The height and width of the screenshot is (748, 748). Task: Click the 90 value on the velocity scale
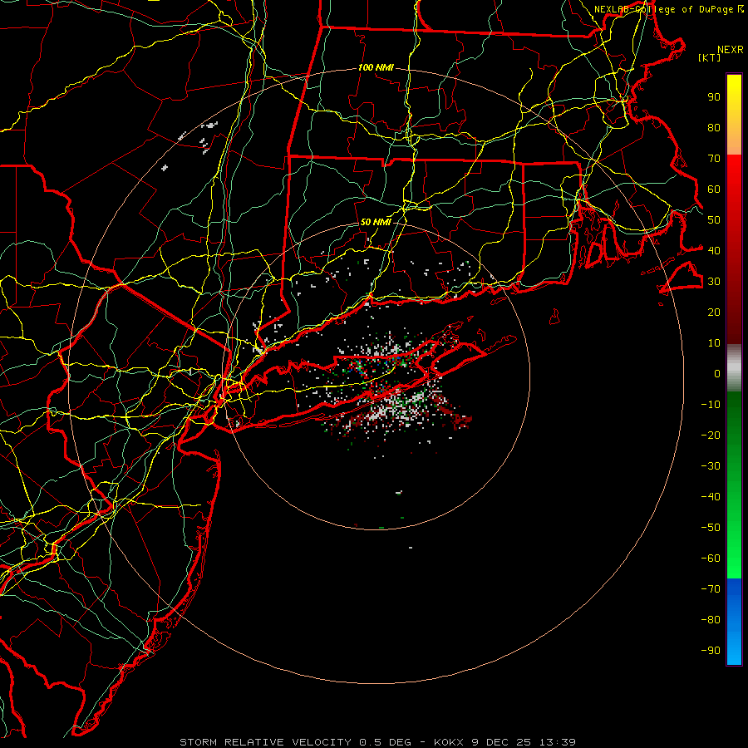[714, 97]
